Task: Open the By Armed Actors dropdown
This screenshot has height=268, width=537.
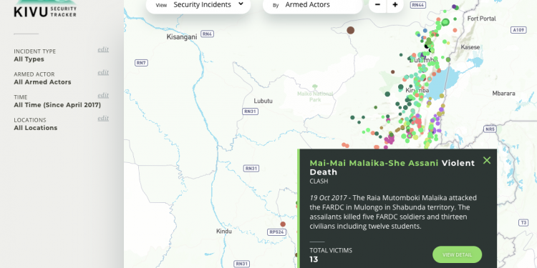Action: pos(312,5)
